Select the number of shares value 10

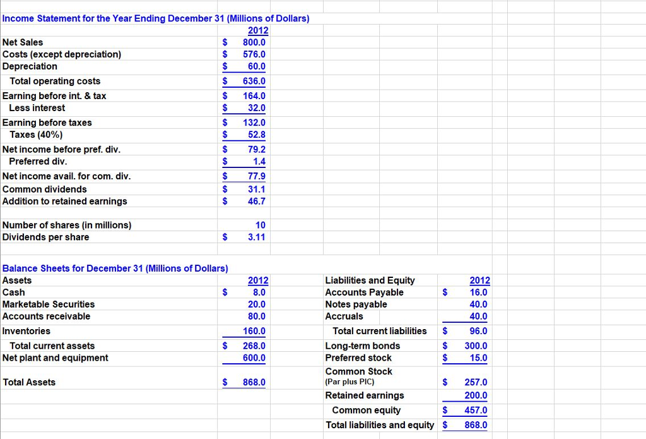pyautogui.click(x=261, y=225)
